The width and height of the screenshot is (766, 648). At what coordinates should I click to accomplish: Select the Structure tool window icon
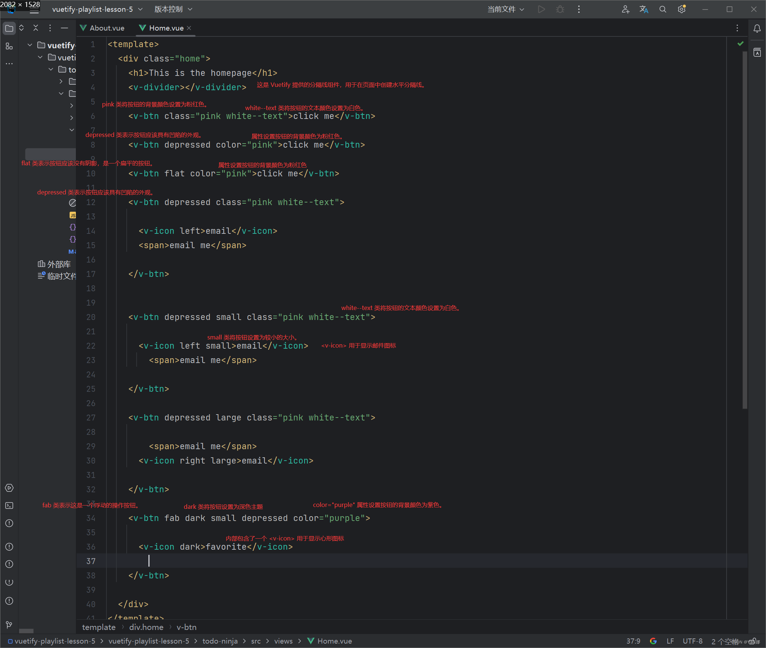9,46
